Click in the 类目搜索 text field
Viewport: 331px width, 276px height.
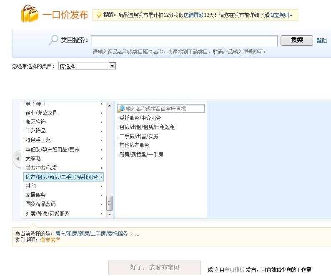pyautogui.click(x=184, y=41)
